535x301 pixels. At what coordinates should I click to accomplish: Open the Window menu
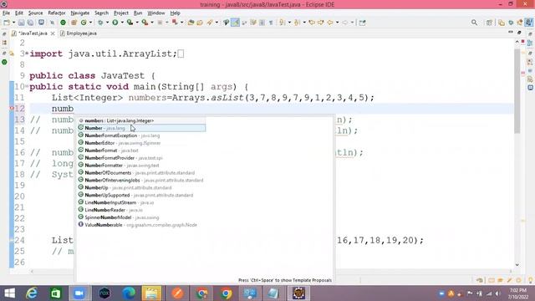(156, 13)
